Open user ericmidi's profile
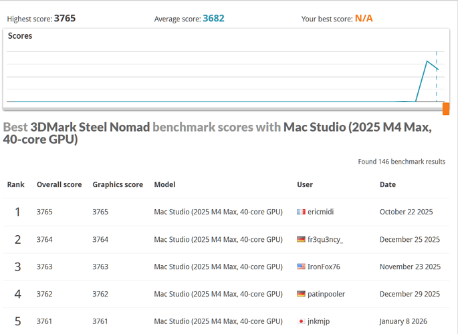This screenshot has width=458, height=334. [320, 212]
